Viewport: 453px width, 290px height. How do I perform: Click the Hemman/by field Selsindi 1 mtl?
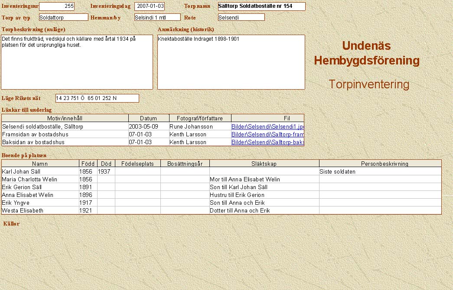coord(157,18)
